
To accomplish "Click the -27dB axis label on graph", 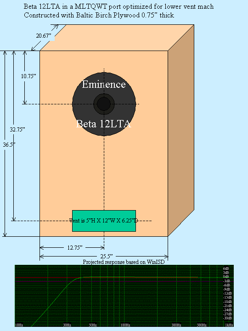I will coord(227,314).
